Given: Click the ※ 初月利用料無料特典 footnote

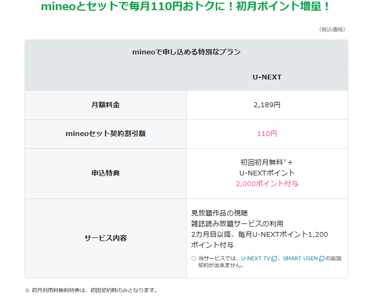Looking at the screenshot, I should click(x=91, y=290).
